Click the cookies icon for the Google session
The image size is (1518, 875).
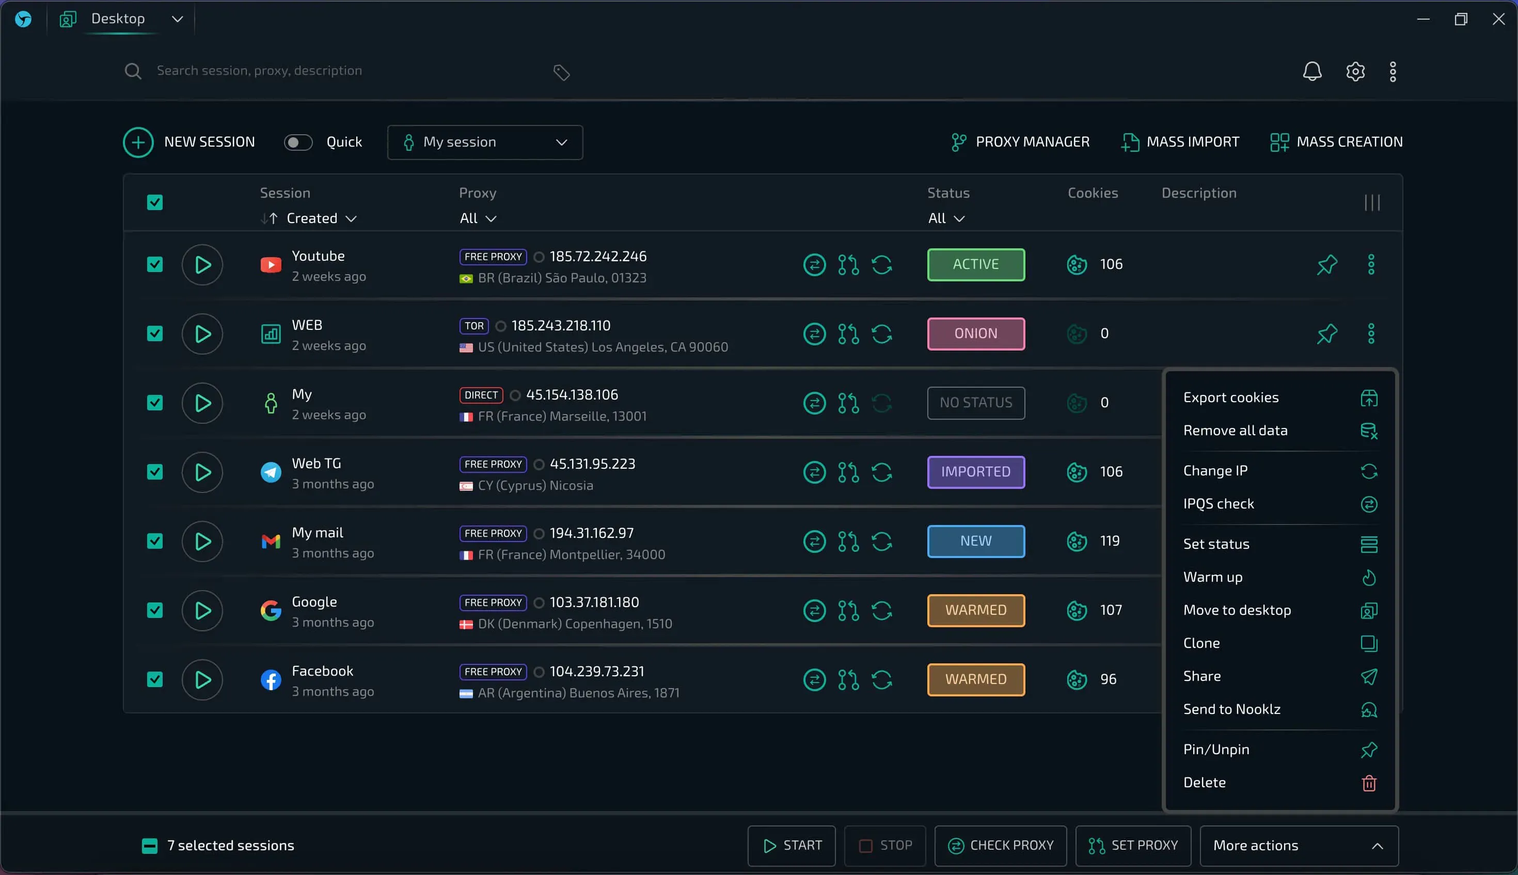[x=1077, y=611]
